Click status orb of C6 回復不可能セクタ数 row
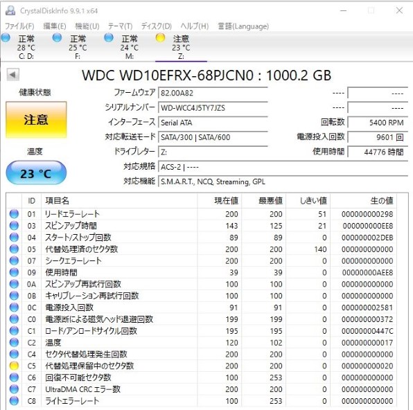 pos(14,377)
